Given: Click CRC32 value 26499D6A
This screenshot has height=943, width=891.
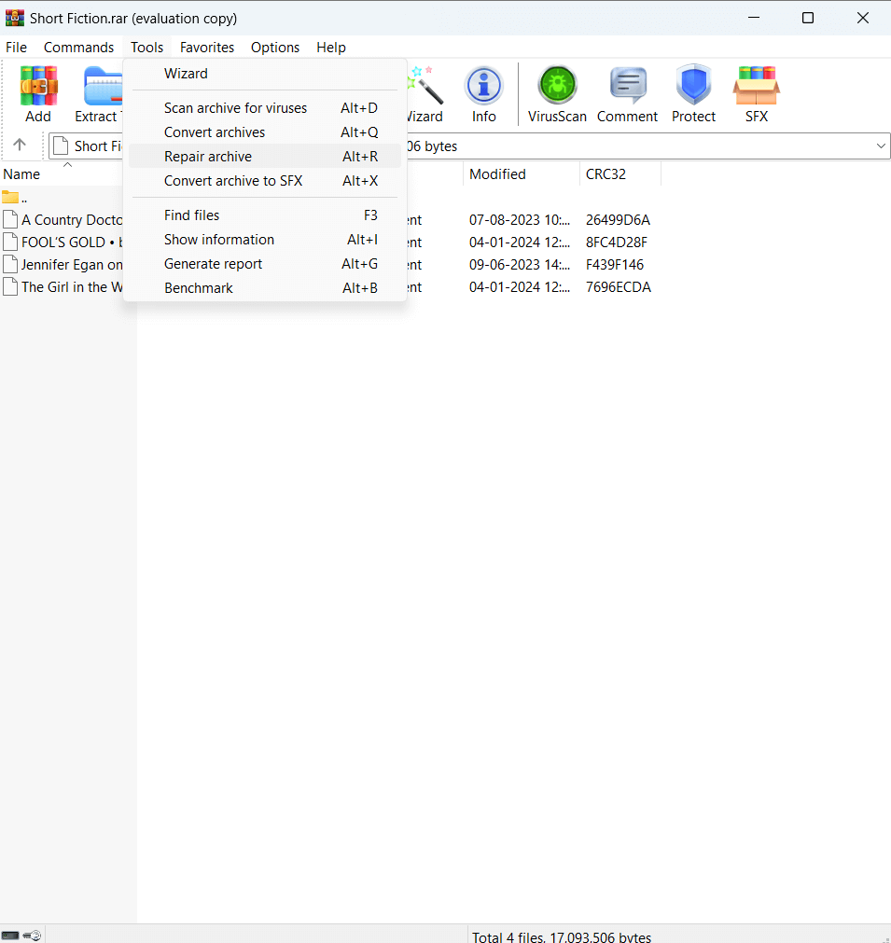Looking at the screenshot, I should pyautogui.click(x=618, y=220).
